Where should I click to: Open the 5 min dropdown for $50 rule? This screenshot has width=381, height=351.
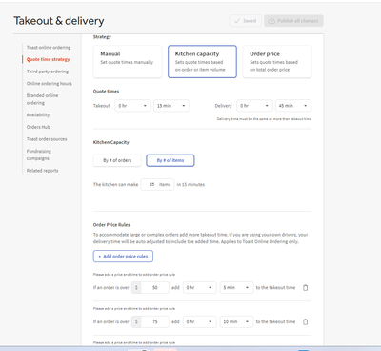click(x=236, y=287)
